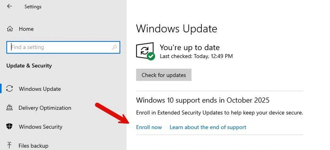Open the Windows Security text label in sidebar
This screenshot has width=330, height=150.
point(40,127)
